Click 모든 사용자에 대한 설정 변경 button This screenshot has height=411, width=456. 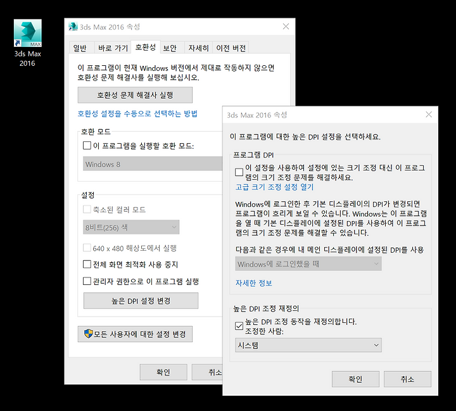click(x=135, y=334)
